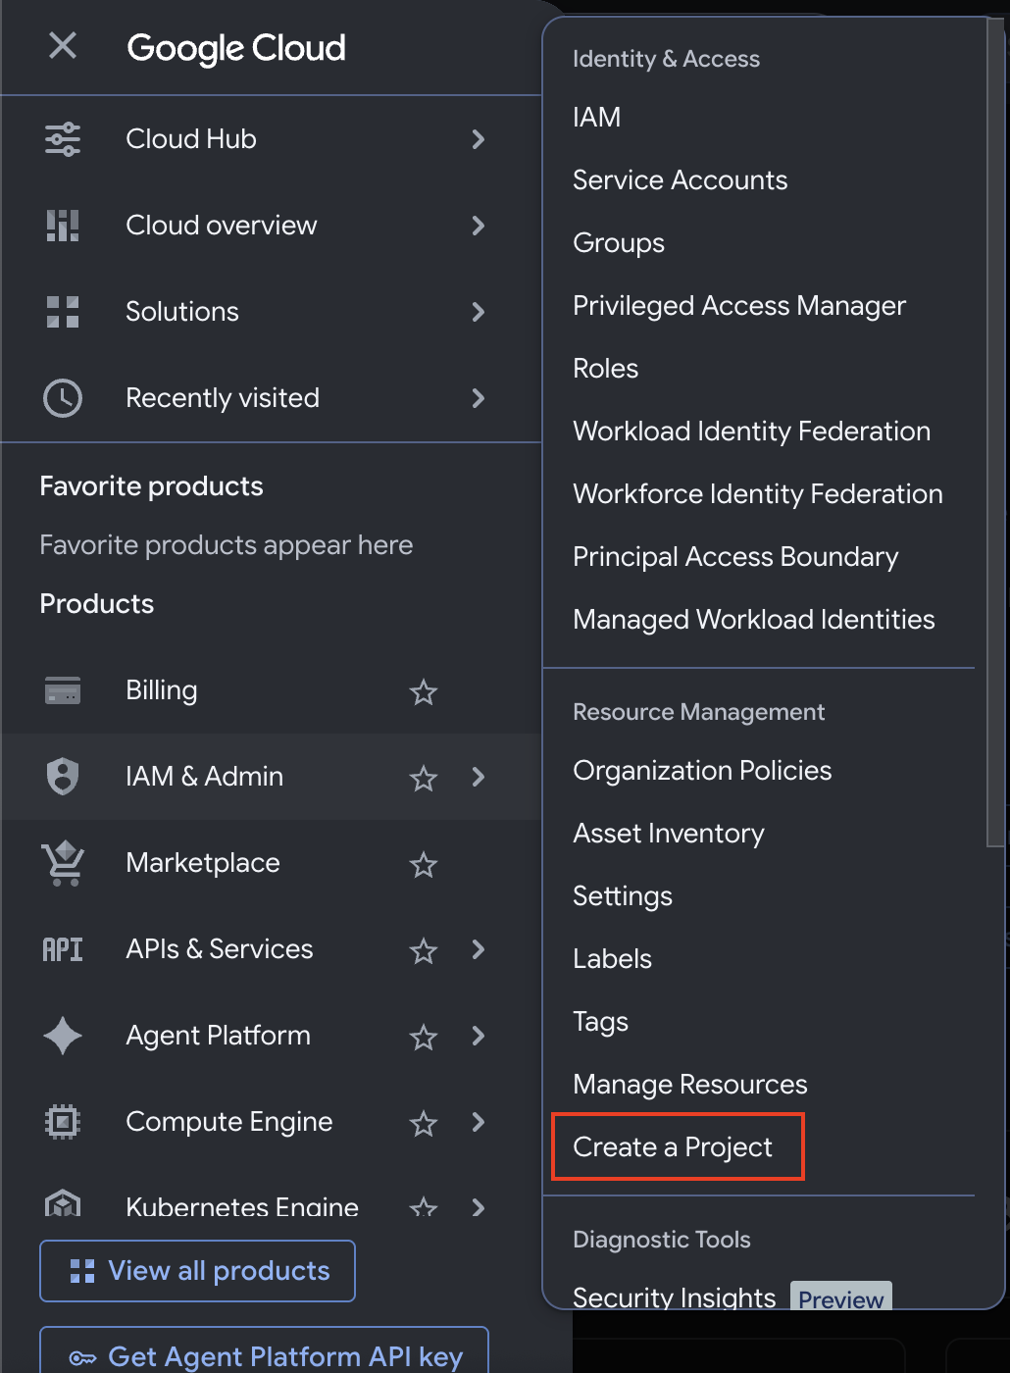This screenshot has height=1373, width=1010.
Task: Star Compute Engine as favorite
Action: pyautogui.click(x=424, y=1123)
